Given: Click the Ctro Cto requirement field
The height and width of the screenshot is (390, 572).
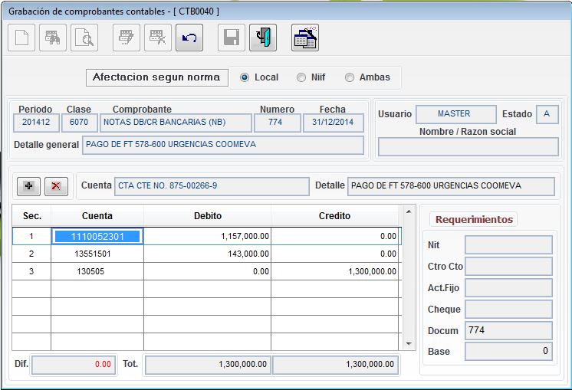Looking at the screenshot, I should [508, 267].
